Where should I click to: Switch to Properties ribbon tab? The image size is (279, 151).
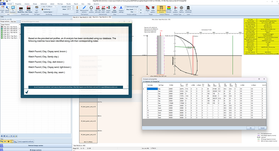18,4
